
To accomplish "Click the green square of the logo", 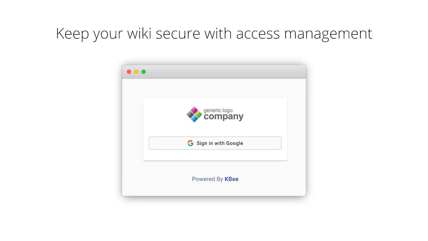I will pos(199,114).
